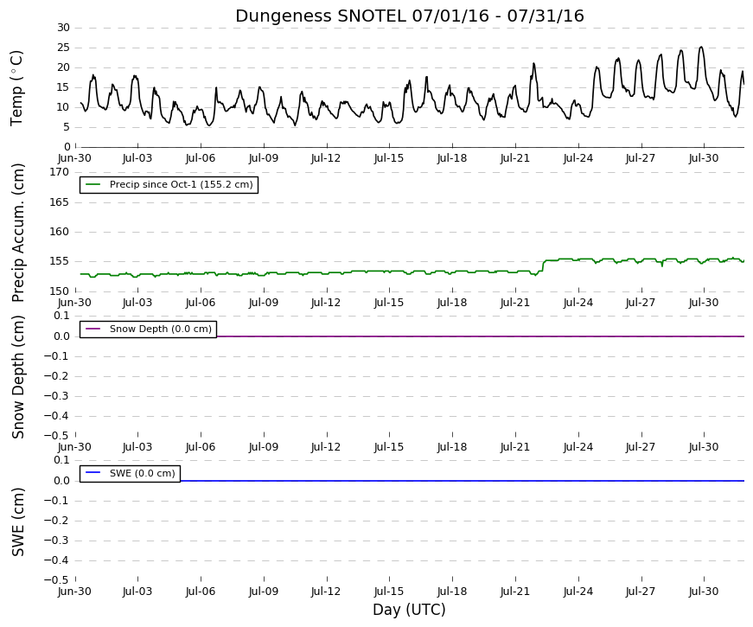This screenshot has height=627, width=753.
Task: Select the Precip since Oct-1 (155.2 cm) legend label
Action: tap(181, 184)
